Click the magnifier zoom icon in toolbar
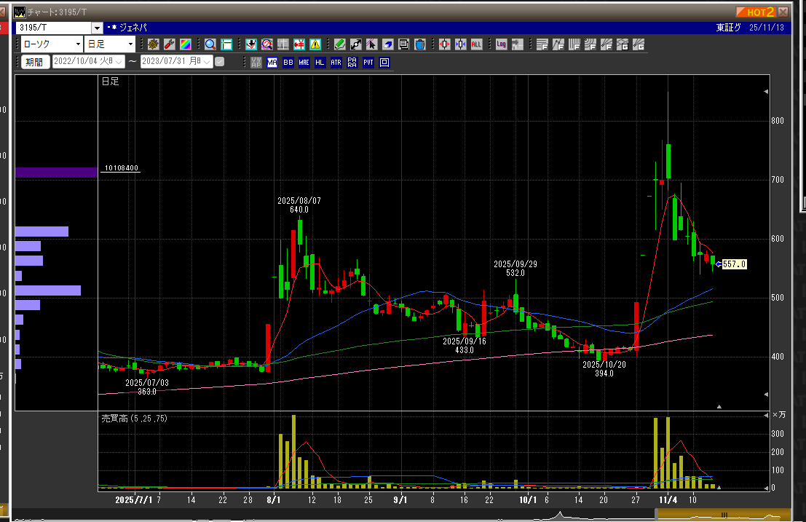The image size is (806, 522). (x=210, y=44)
